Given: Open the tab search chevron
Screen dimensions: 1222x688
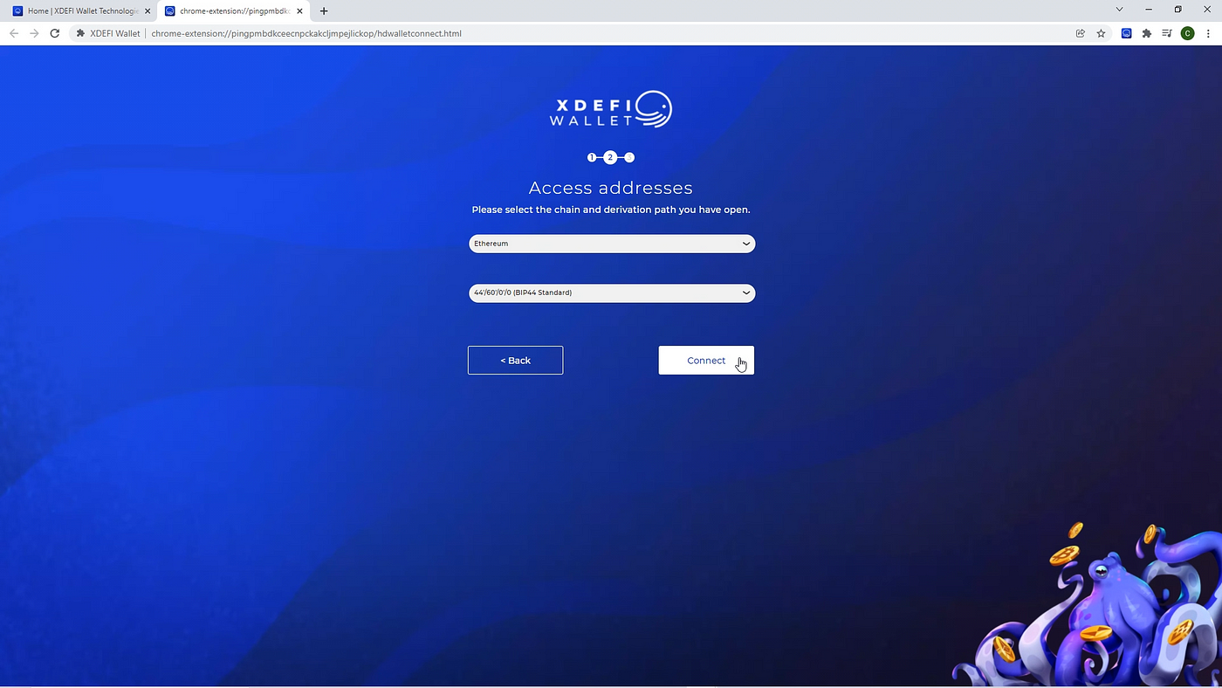Looking at the screenshot, I should tap(1119, 10).
